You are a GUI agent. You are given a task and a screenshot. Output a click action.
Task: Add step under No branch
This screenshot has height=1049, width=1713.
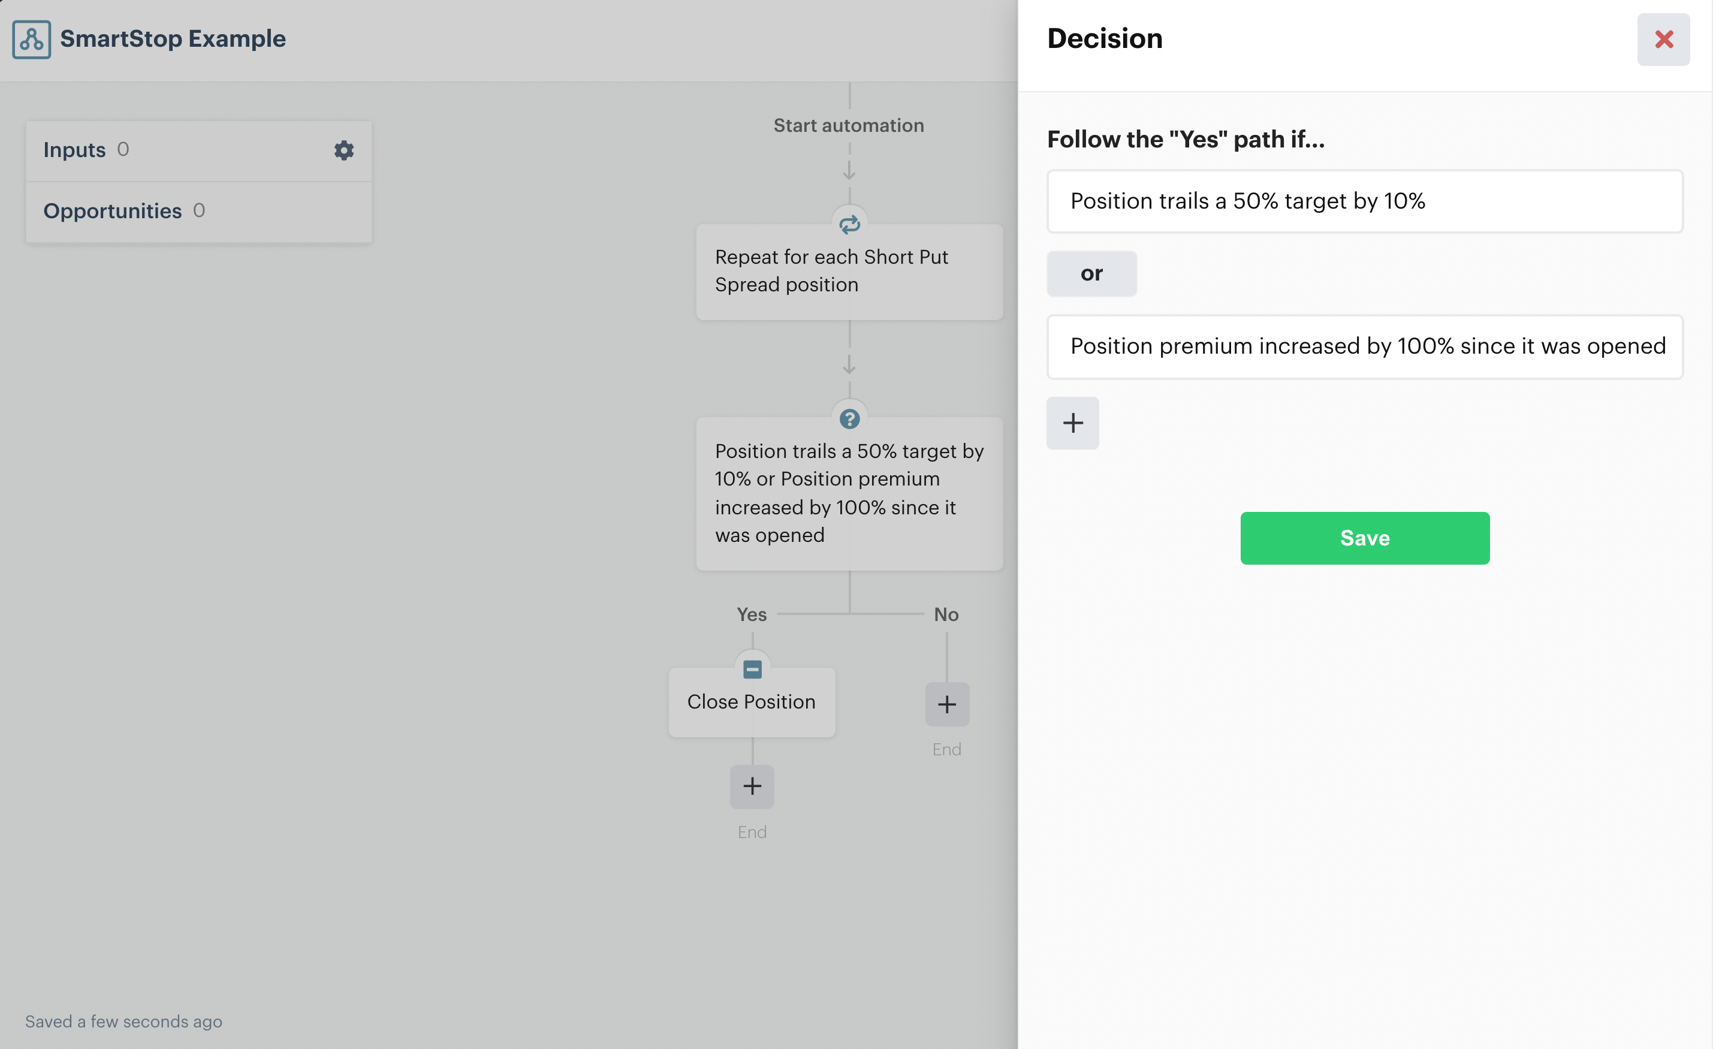(946, 704)
